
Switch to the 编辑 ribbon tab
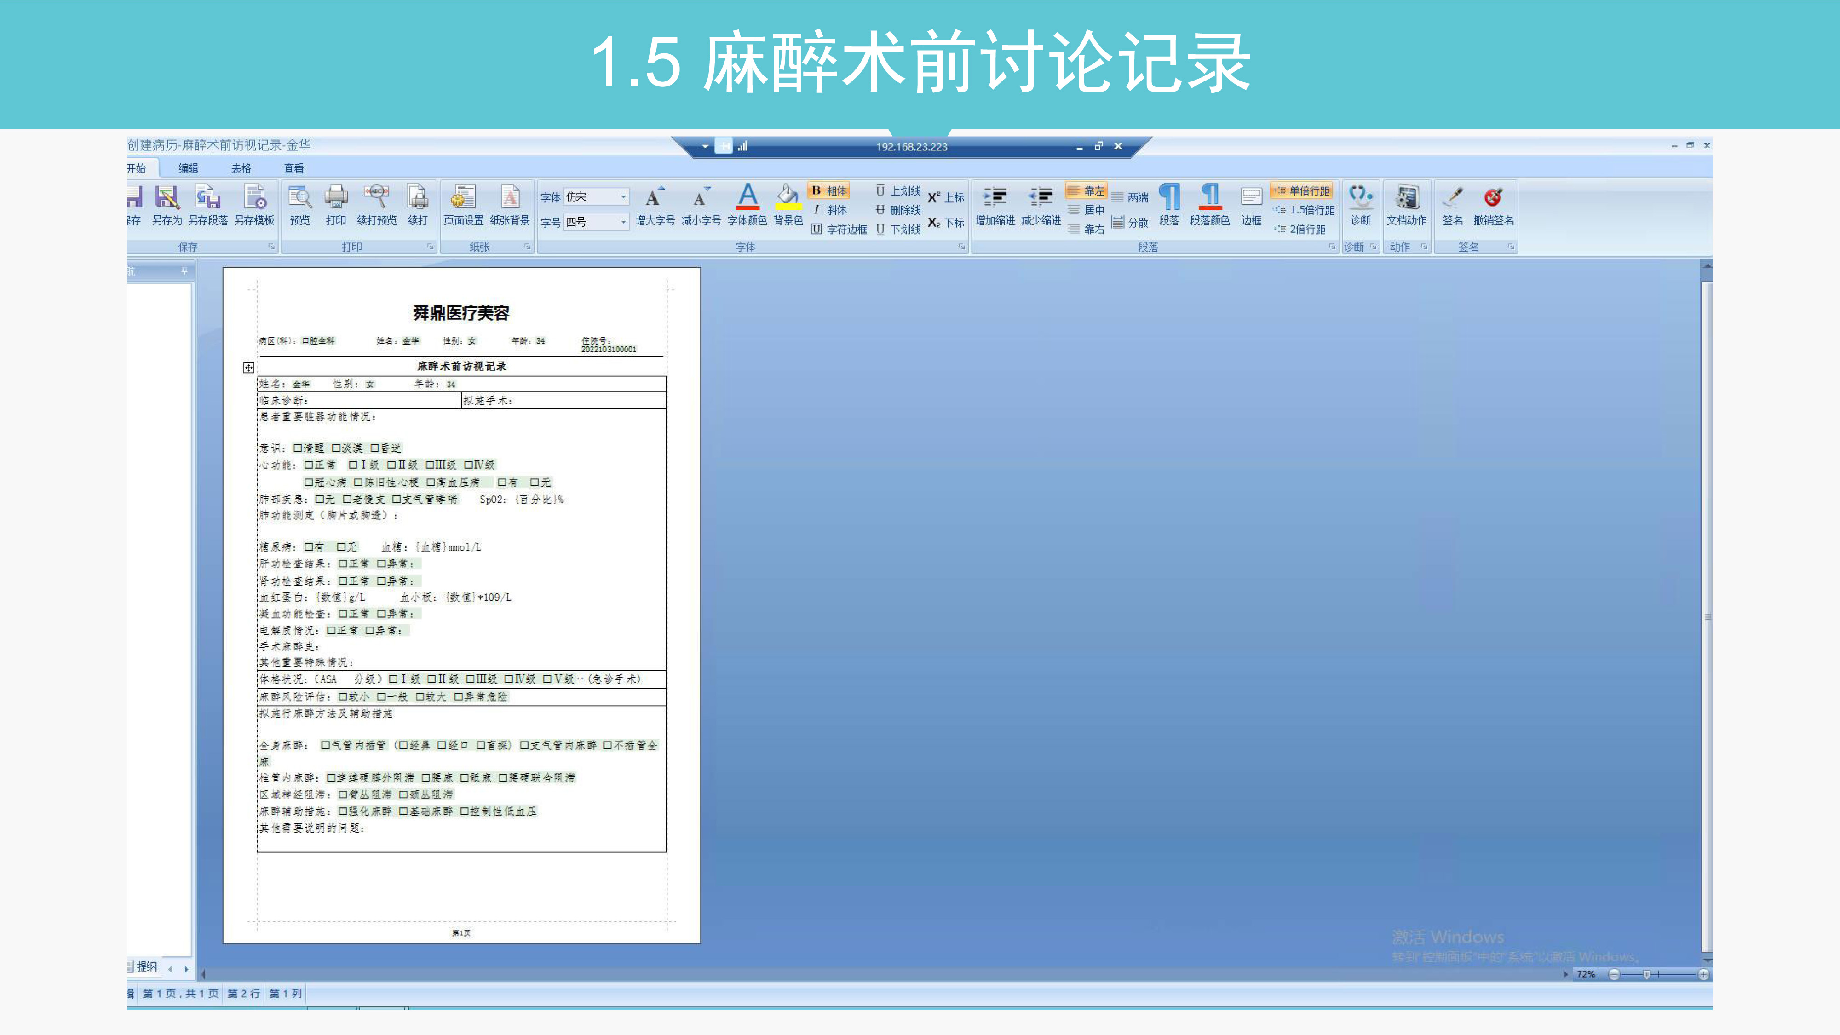coord(189,168)
